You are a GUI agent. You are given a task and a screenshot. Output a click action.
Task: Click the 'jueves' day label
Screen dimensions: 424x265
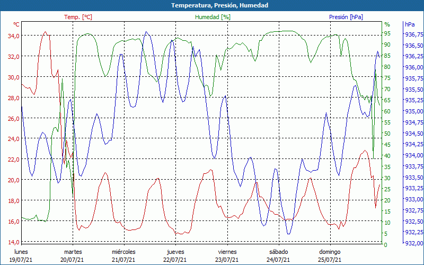coord(175,252)
